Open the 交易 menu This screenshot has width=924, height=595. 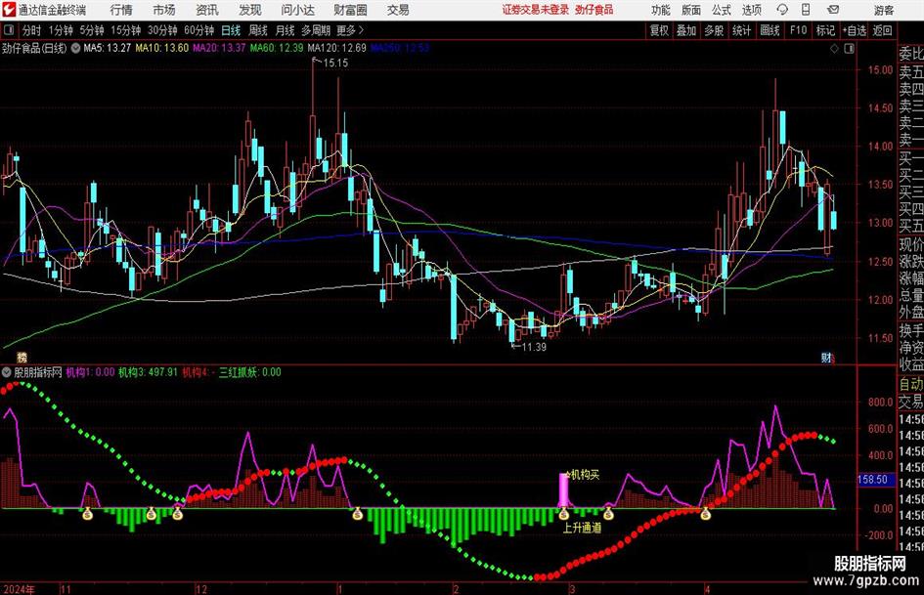point(398,10)
